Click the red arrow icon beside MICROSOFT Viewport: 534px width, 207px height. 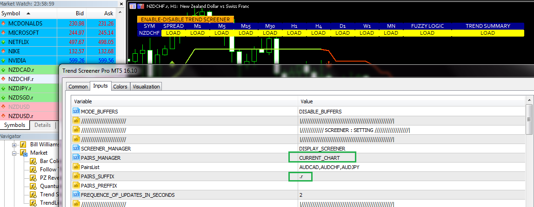coord(3,33)
